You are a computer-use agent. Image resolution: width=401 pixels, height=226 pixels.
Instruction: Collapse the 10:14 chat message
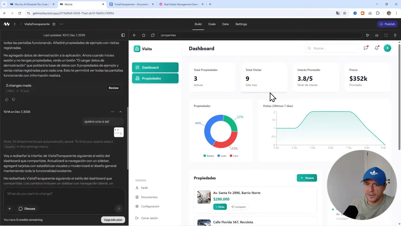point(120,111)
